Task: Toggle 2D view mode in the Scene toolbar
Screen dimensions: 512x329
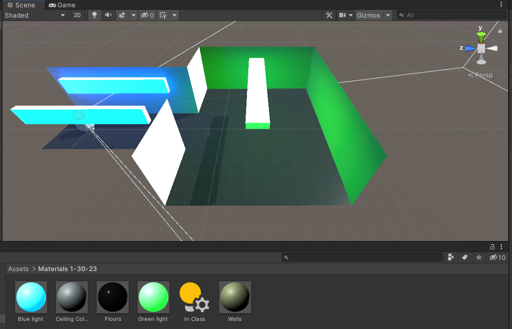Action: pyautogui.click(x=77, y=15)
